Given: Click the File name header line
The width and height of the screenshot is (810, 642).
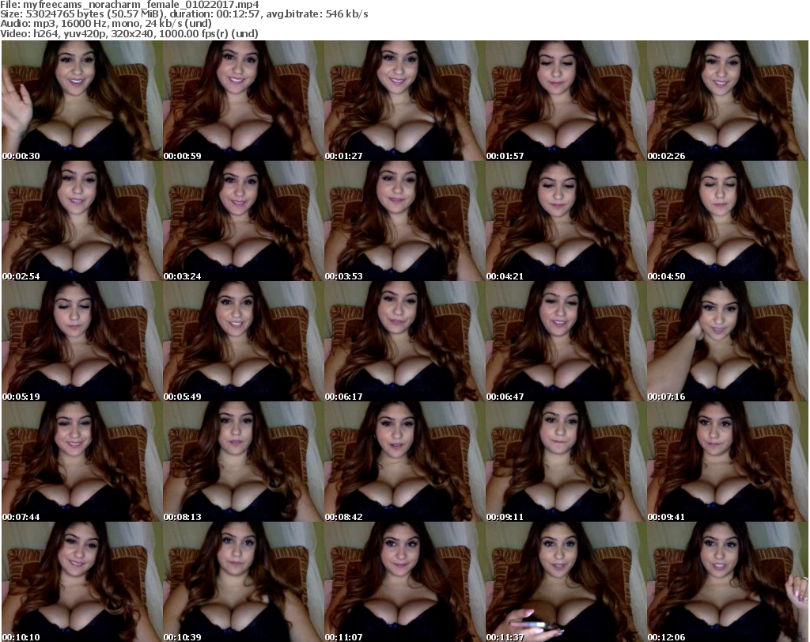Looking at the screenshot, I should (130, 5).
